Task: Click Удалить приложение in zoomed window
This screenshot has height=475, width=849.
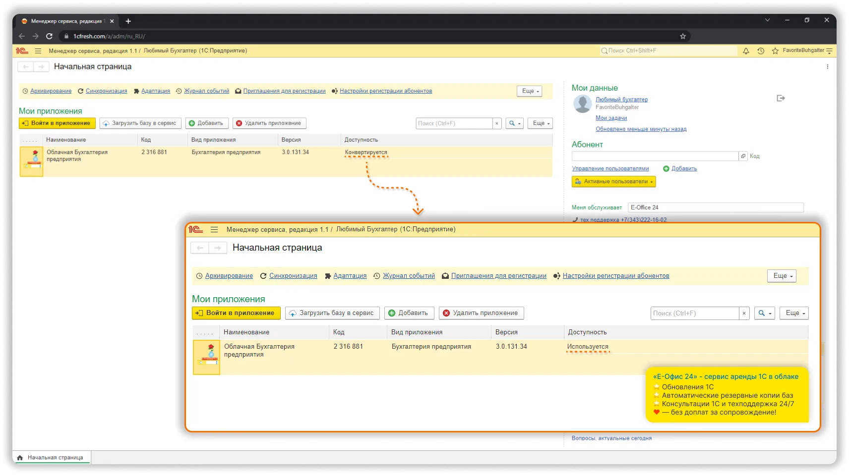Action: point(481,313)
